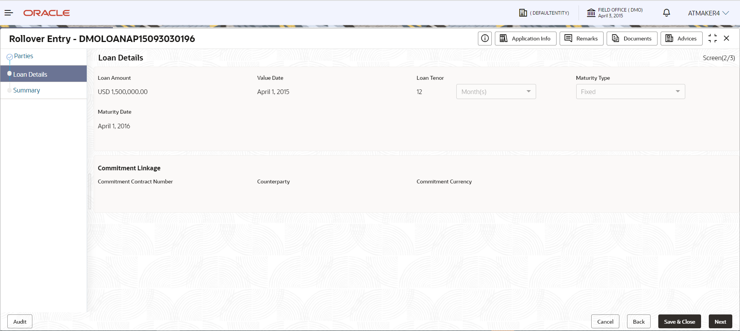Click the Maturity Date April 1, 2016

pyautogui.click(x=114, y=126)
